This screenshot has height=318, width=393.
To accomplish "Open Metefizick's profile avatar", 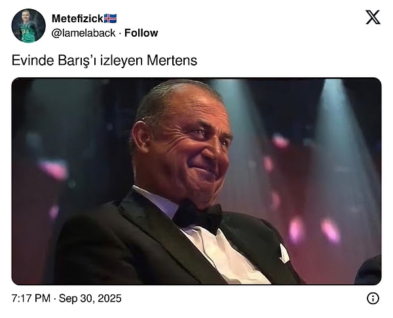I will pos(28,26).
